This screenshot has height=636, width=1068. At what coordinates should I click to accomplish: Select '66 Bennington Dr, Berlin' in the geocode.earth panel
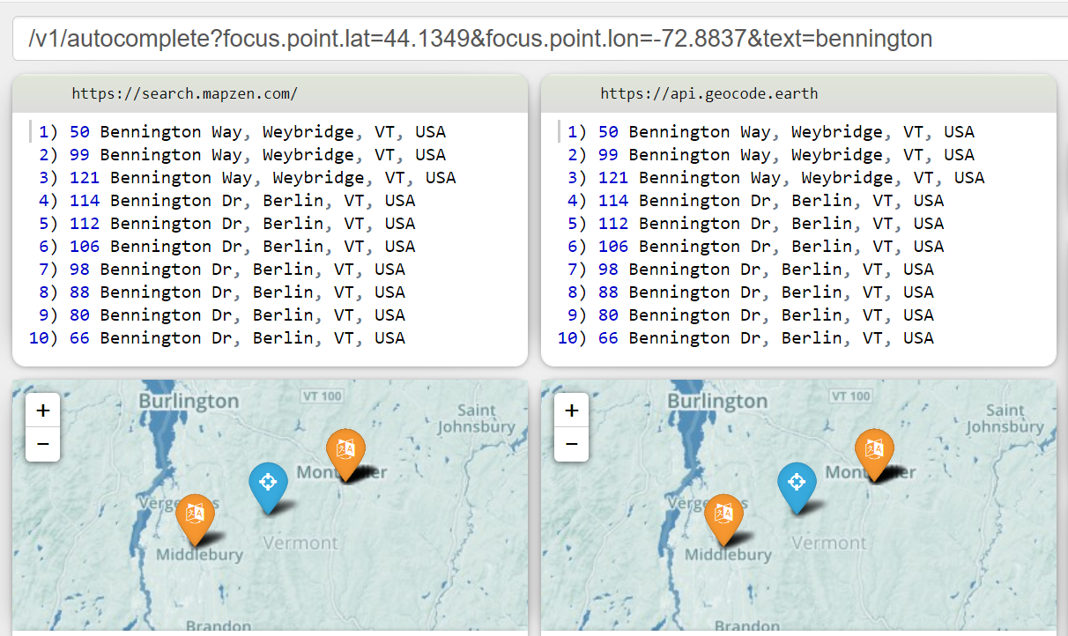tap(763, 337)
